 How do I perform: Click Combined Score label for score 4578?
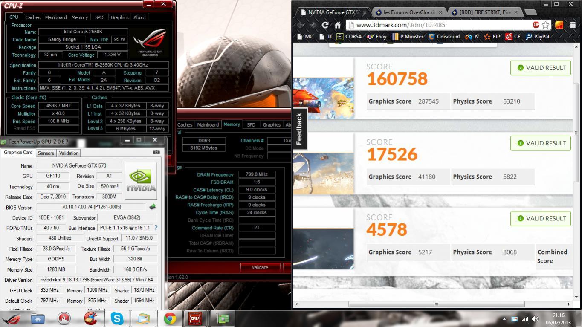pos(552,257)
